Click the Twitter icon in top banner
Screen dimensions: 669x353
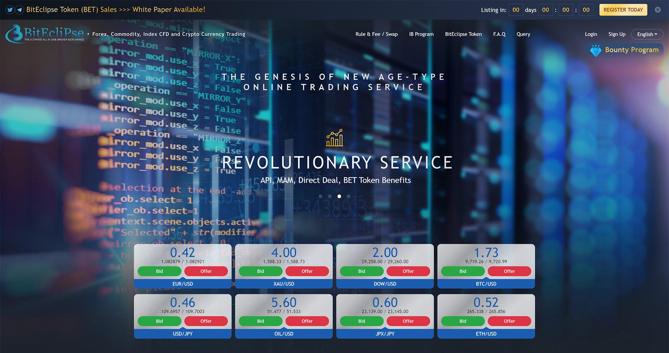(x=10, y=10)
